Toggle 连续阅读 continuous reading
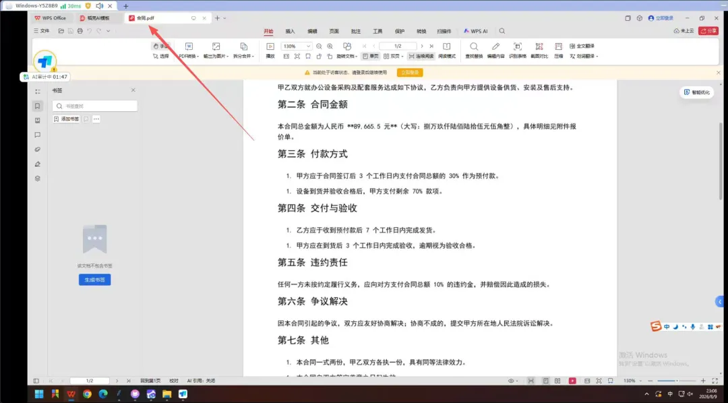Image resolution: width=728 pixels, height=403 pixels. (421, 56)
